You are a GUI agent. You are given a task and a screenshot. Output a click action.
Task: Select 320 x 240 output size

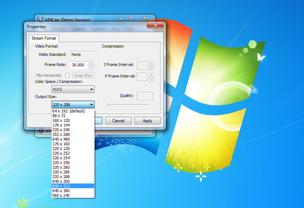pyautogui.click(x=73, y=130)
